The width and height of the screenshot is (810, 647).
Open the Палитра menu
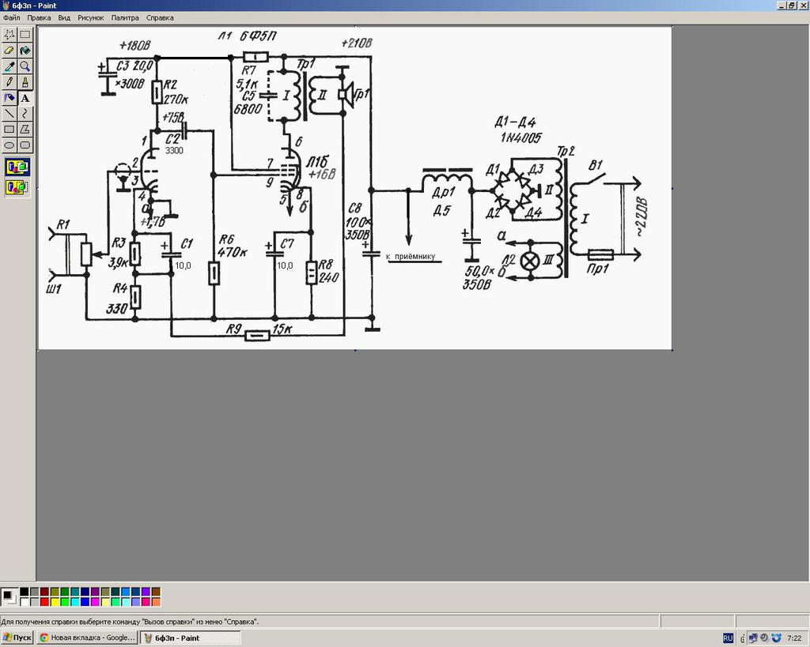coord(125,17)
